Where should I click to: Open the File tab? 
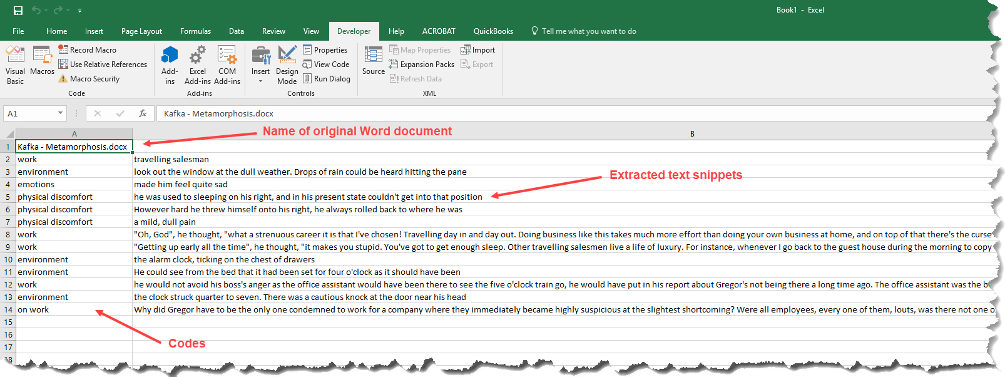[x=18, y=31]
